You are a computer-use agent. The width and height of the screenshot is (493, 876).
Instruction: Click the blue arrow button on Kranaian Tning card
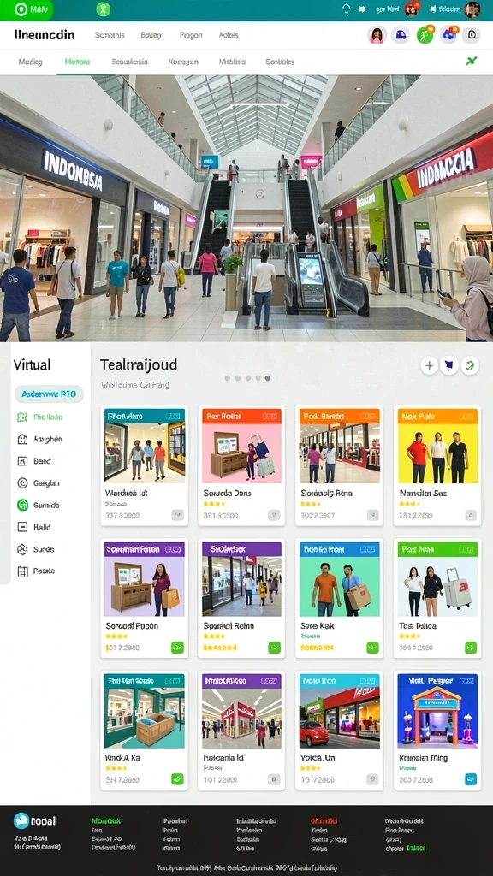(471, 779)
